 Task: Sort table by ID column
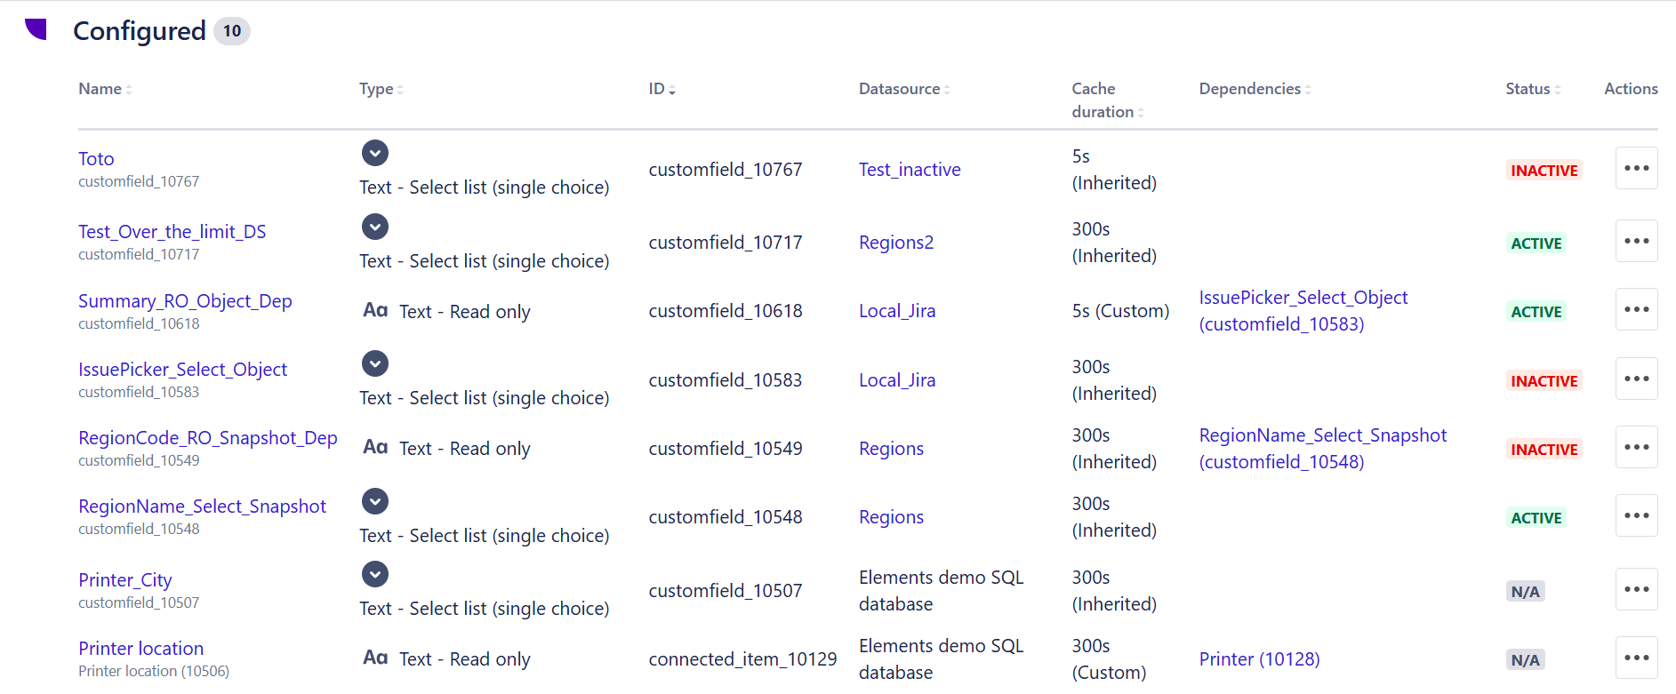tap(662, 89)
